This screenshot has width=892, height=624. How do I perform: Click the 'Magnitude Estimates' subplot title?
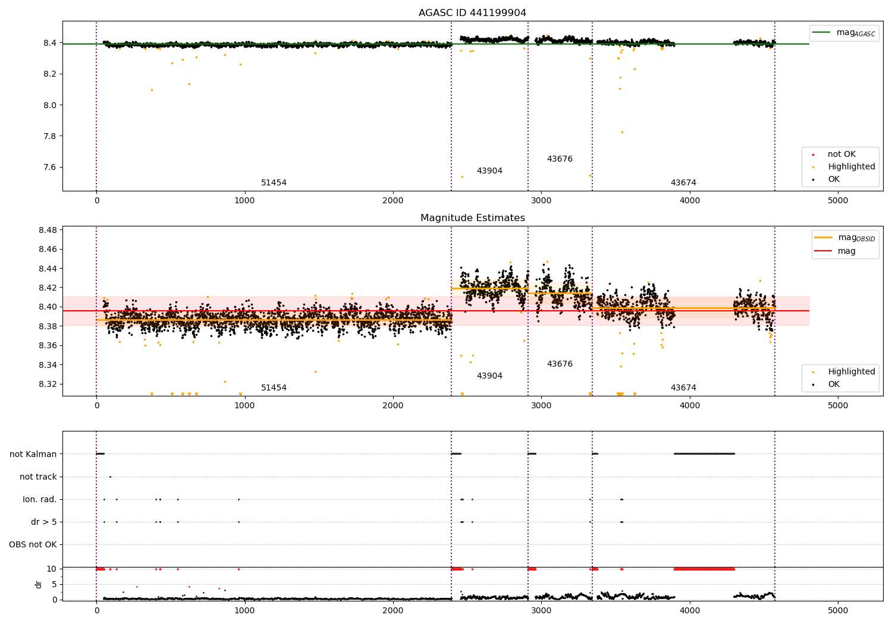click(x=472, y=218)
